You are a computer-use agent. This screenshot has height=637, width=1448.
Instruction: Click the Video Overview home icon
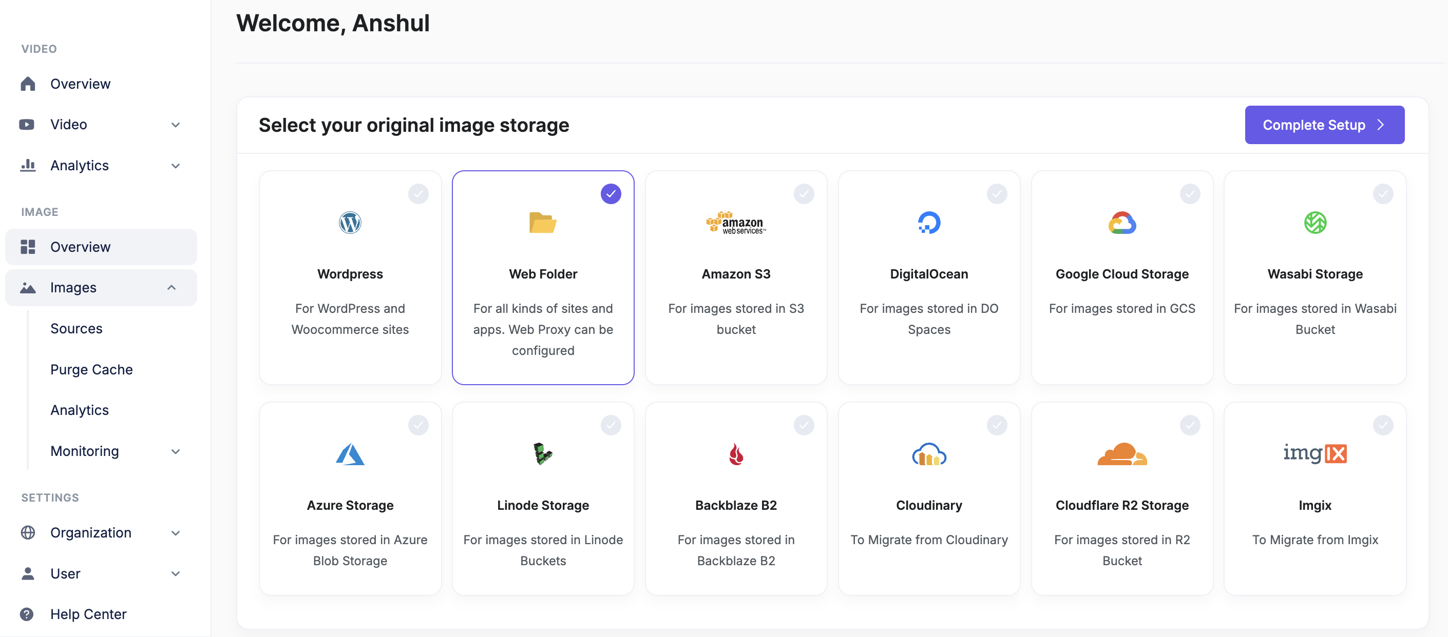28,84
